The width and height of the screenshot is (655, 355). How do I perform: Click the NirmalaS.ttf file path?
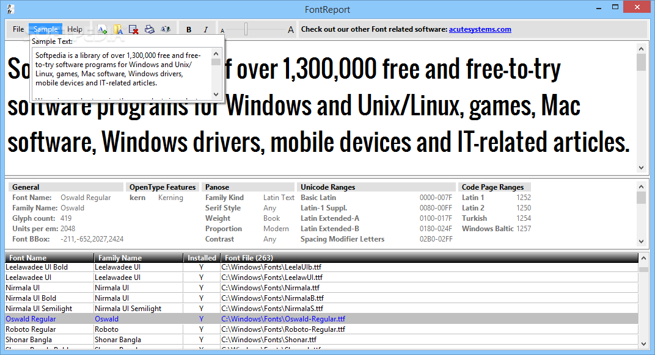click(x=273, y=309)
